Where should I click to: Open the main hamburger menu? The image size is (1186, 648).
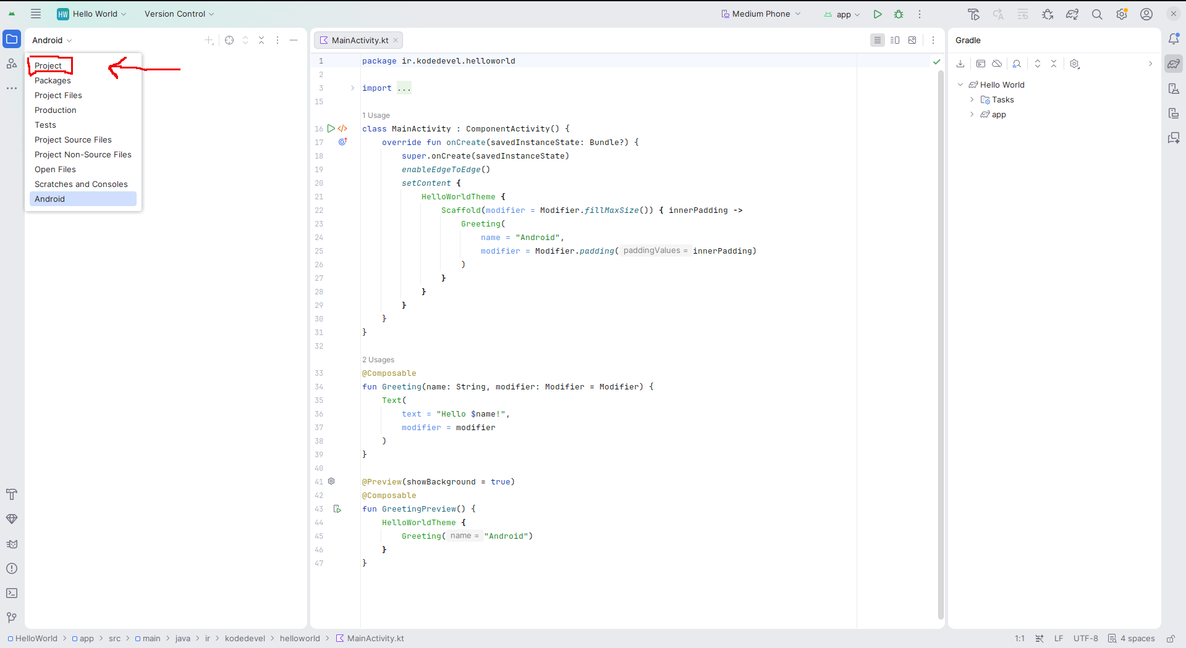click(36, 14)
